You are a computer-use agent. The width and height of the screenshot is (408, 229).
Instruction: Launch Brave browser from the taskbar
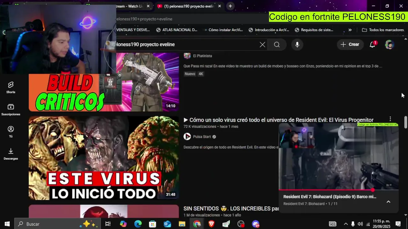coord(212,224)
